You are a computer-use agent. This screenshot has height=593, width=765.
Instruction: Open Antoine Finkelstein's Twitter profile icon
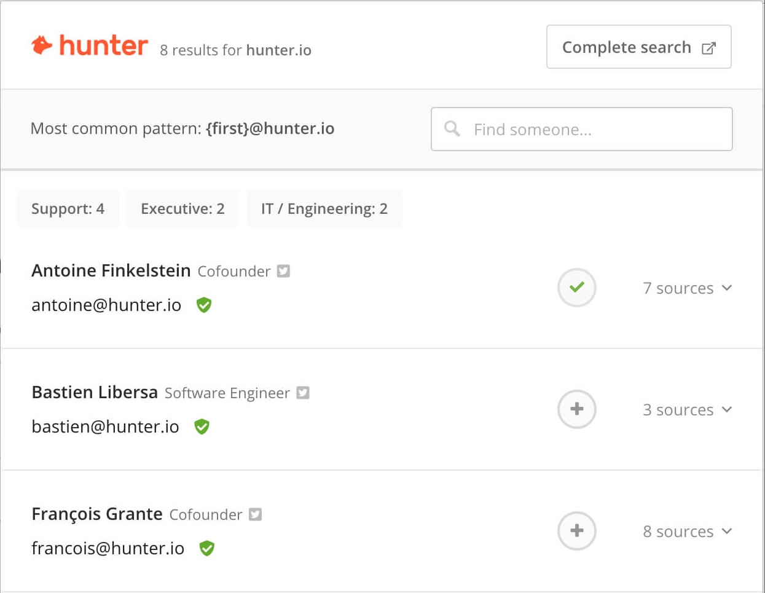tap(283, 271)
